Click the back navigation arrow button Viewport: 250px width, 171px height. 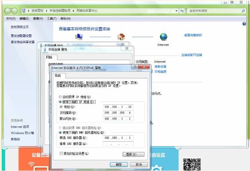pyautogui.click(x=7, y=11)
